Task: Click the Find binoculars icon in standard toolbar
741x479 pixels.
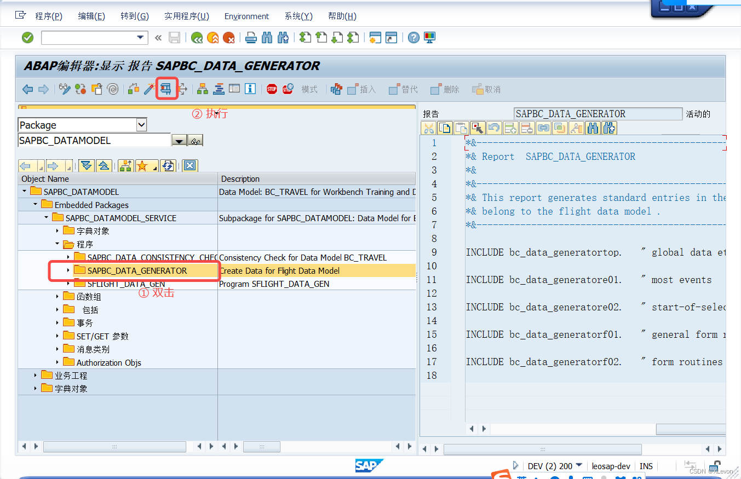Action: [267, 38]
